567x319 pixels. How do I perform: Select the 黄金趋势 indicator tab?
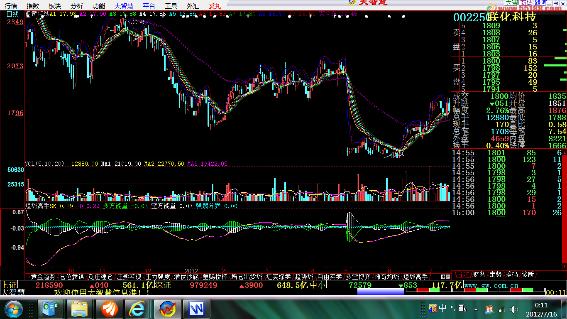click(x=43, y=277)
